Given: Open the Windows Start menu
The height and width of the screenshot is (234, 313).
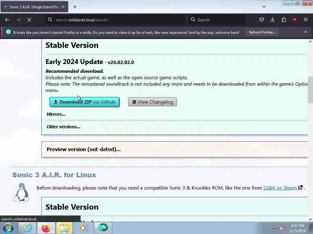Looking at the screenshot, I should coord(8,228).
